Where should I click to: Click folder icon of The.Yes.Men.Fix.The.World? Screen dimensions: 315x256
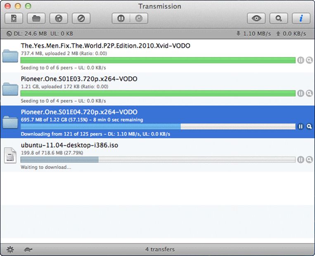(10, 56)
